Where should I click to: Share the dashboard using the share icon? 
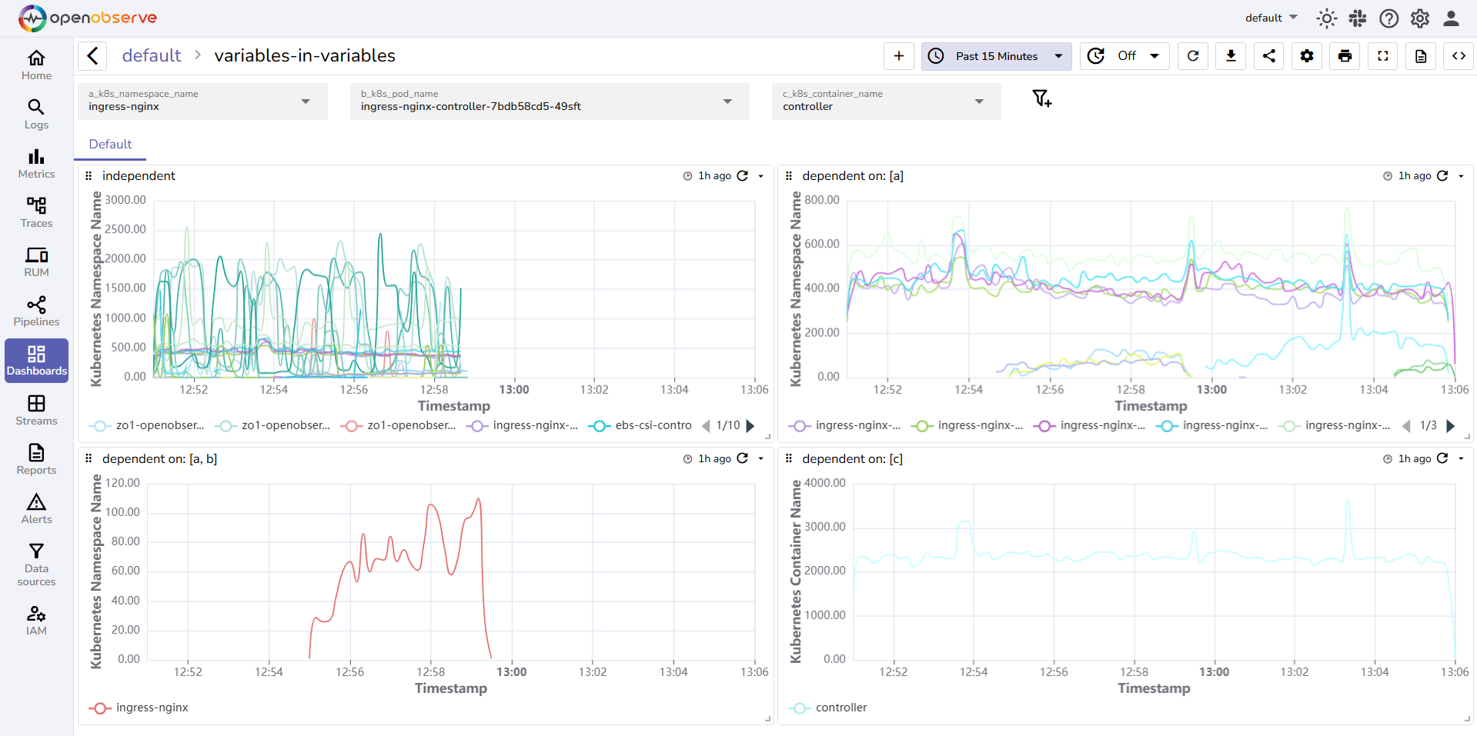(1268, 55)
